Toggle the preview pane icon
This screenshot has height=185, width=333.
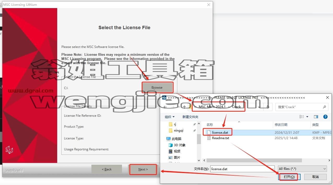tap(316, 117)
